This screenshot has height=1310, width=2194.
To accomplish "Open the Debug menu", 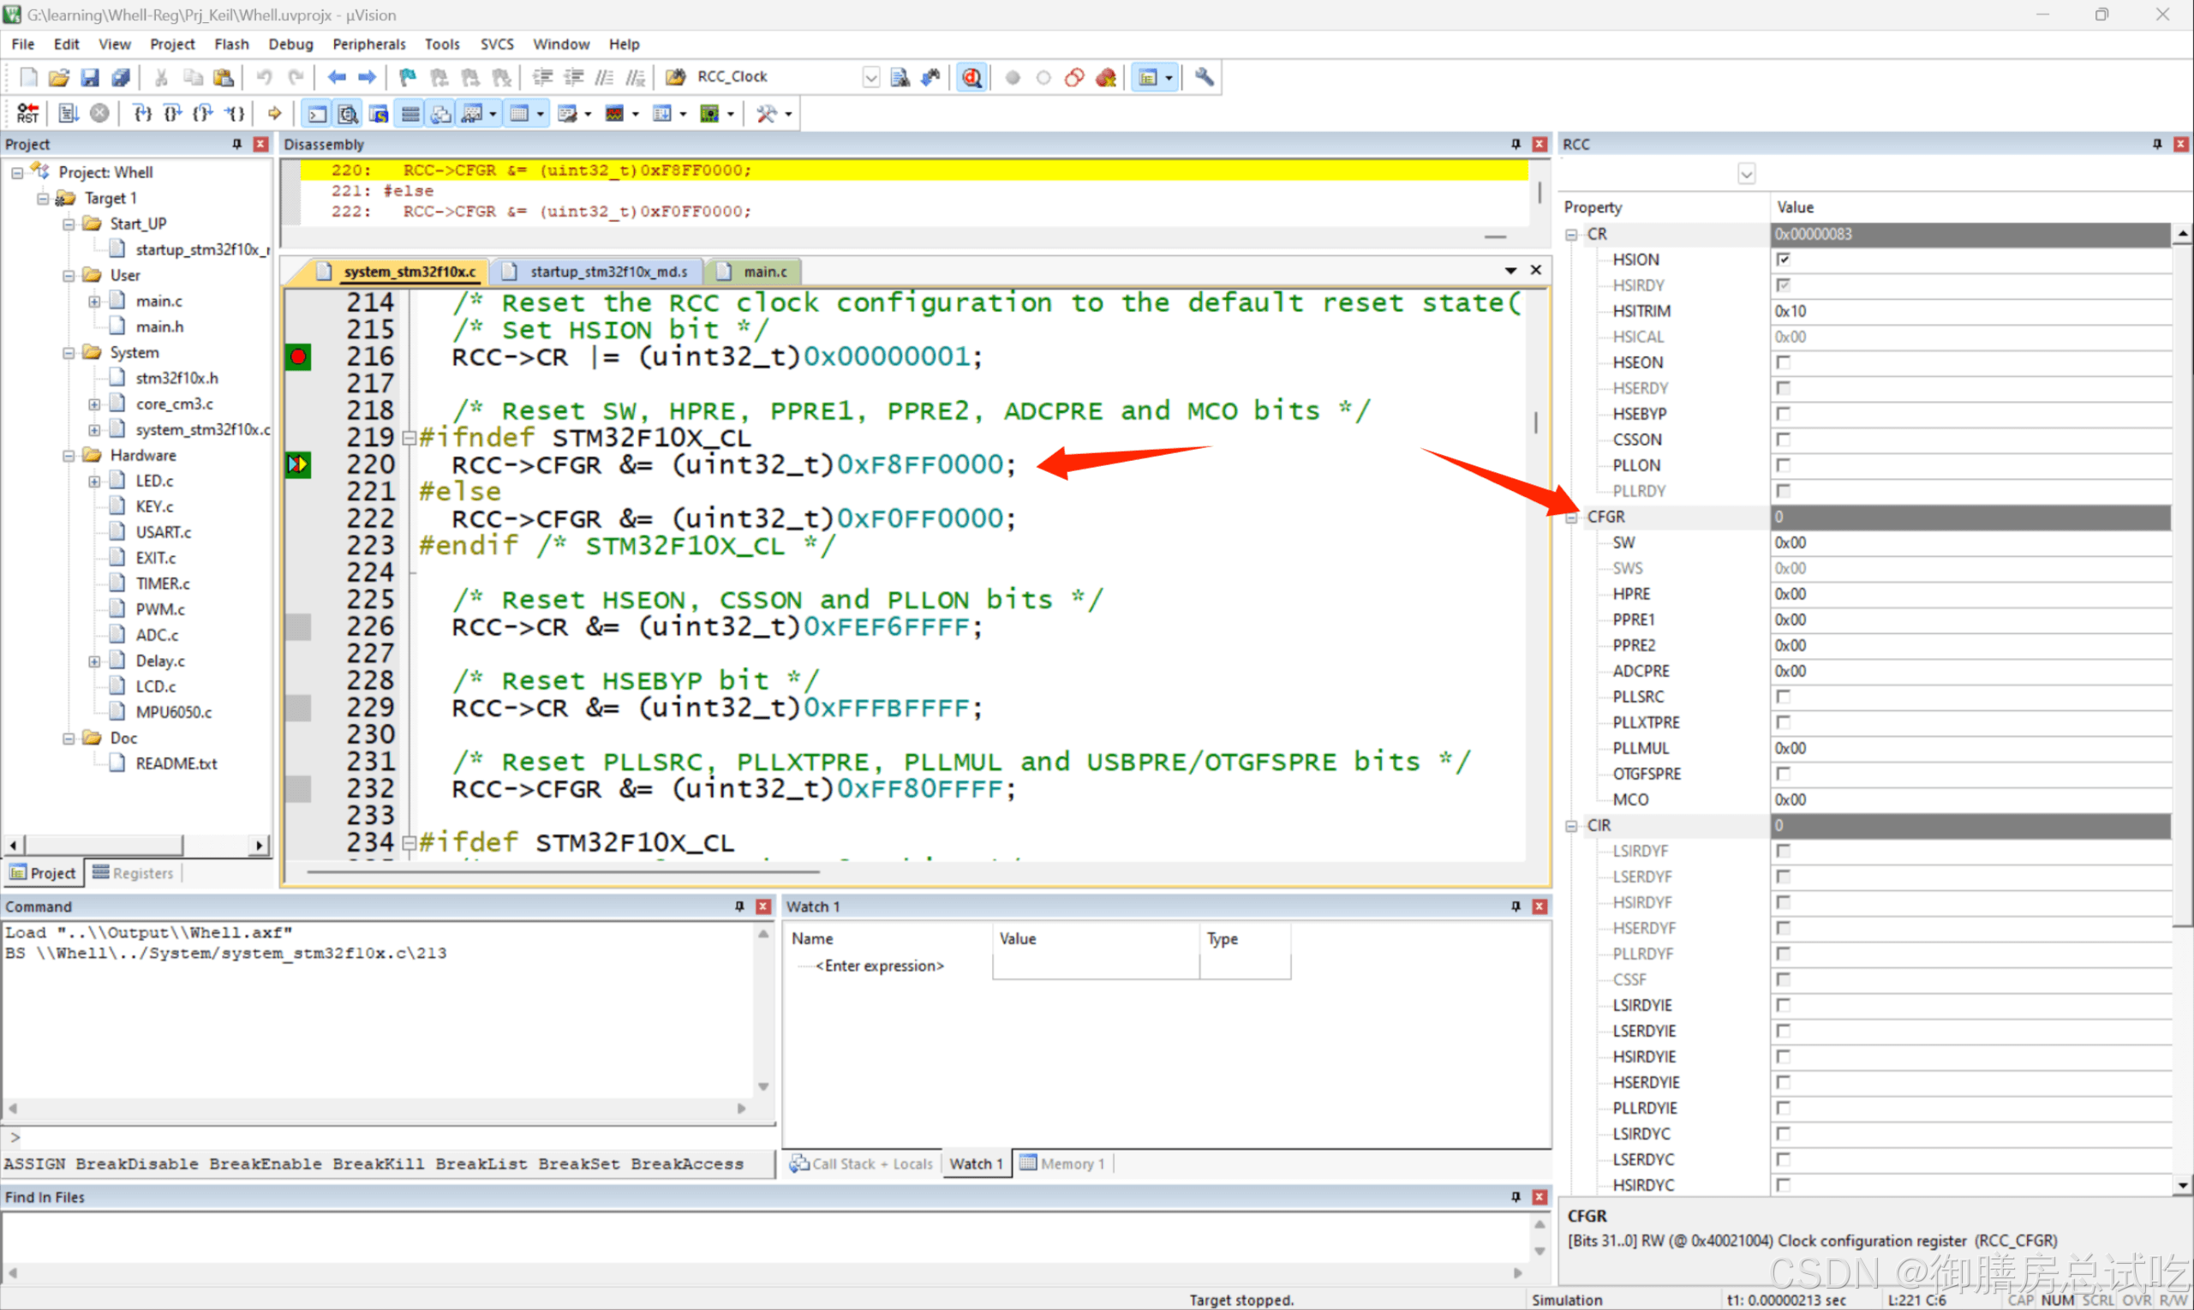I will pos(290,45).
